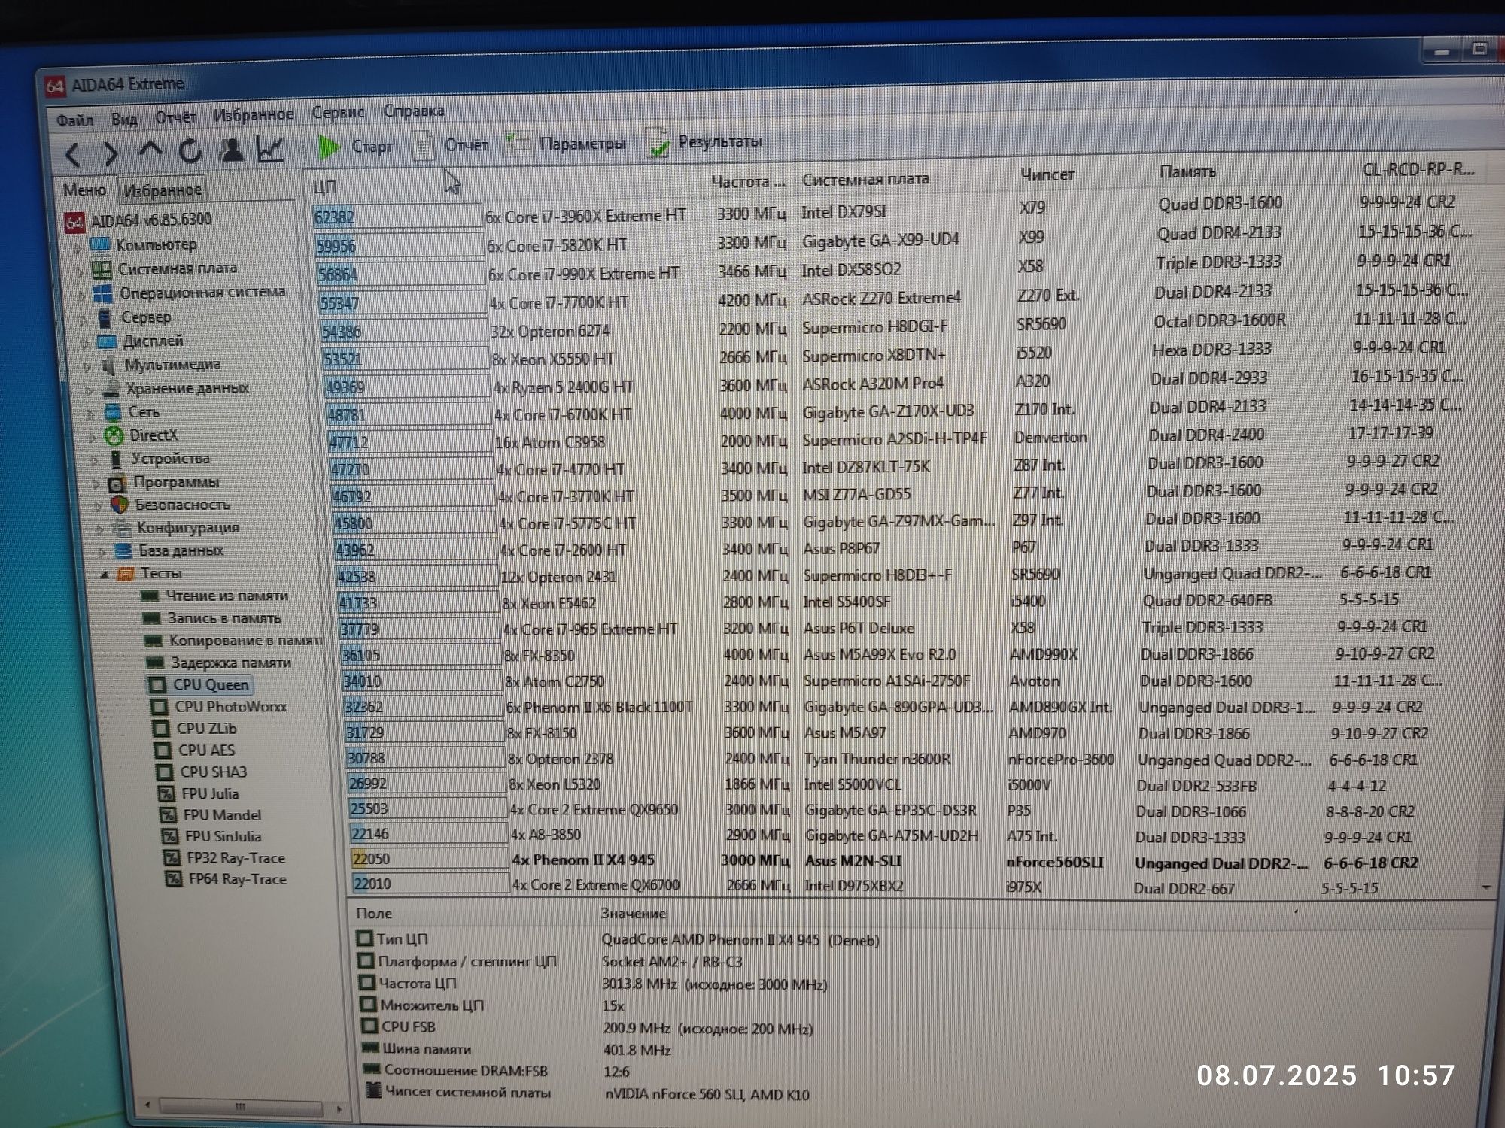Select the Мультимедиа speaker icon

point(108,365)
